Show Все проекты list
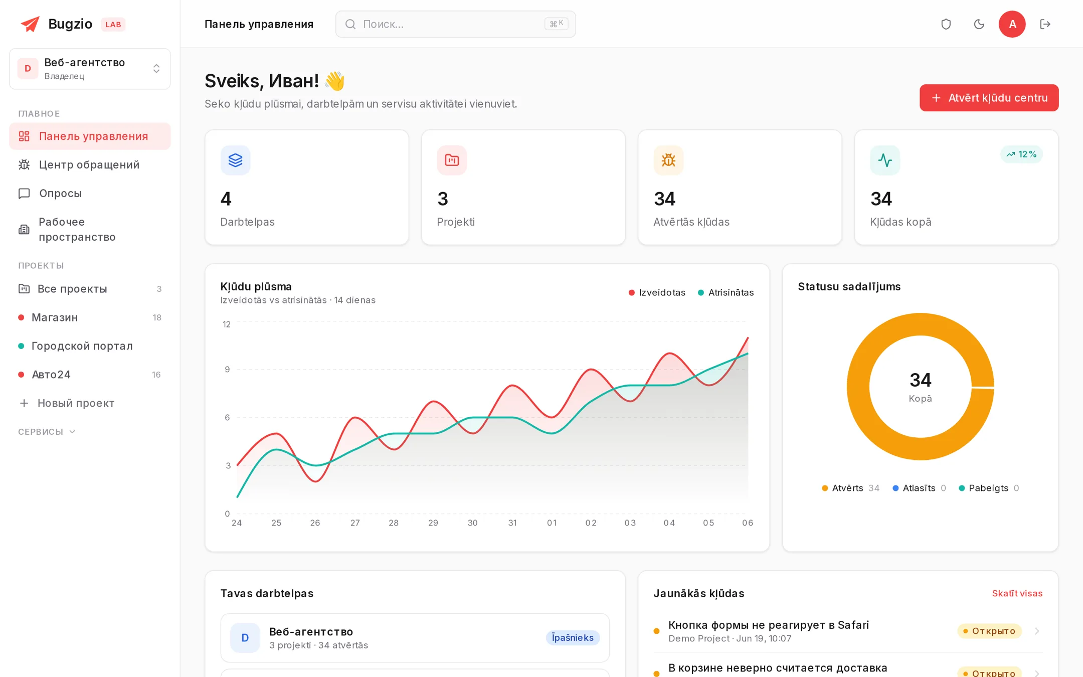The width and height of the screenshot is (1083, 677). (x=90, y=289)
